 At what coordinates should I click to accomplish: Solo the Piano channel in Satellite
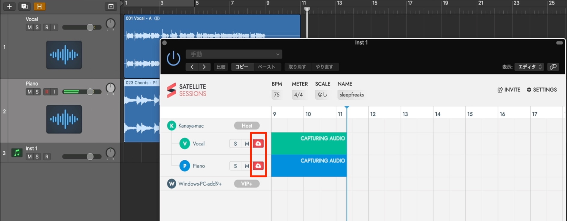[x=235, y=166]
